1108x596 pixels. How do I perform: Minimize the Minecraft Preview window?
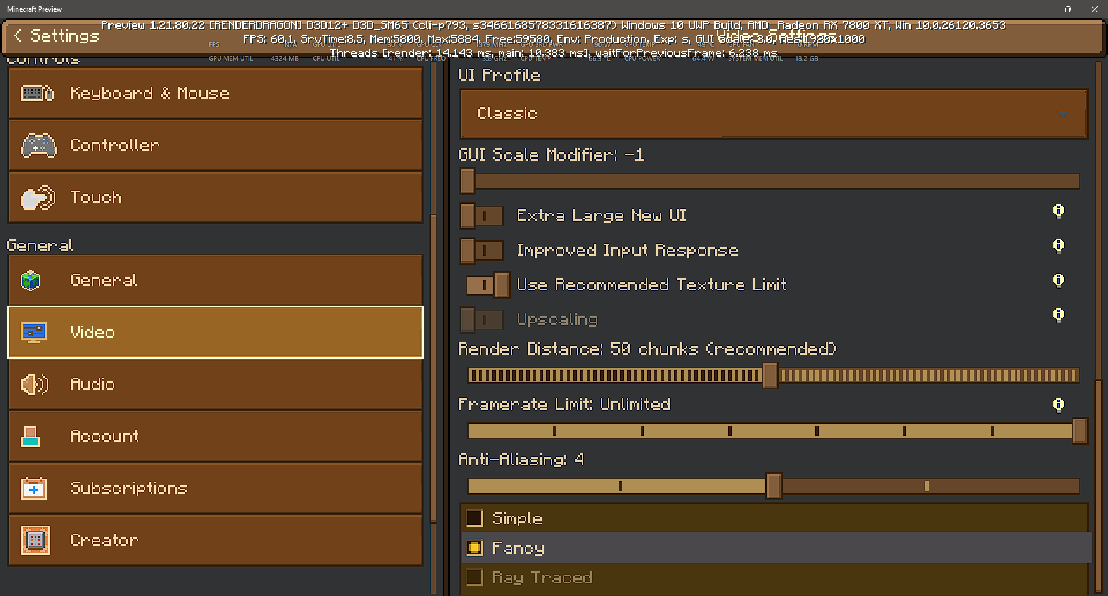tap(1042, 9)
